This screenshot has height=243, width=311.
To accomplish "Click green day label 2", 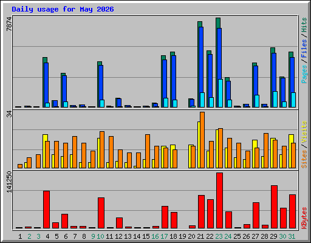I will coord(29,236).
